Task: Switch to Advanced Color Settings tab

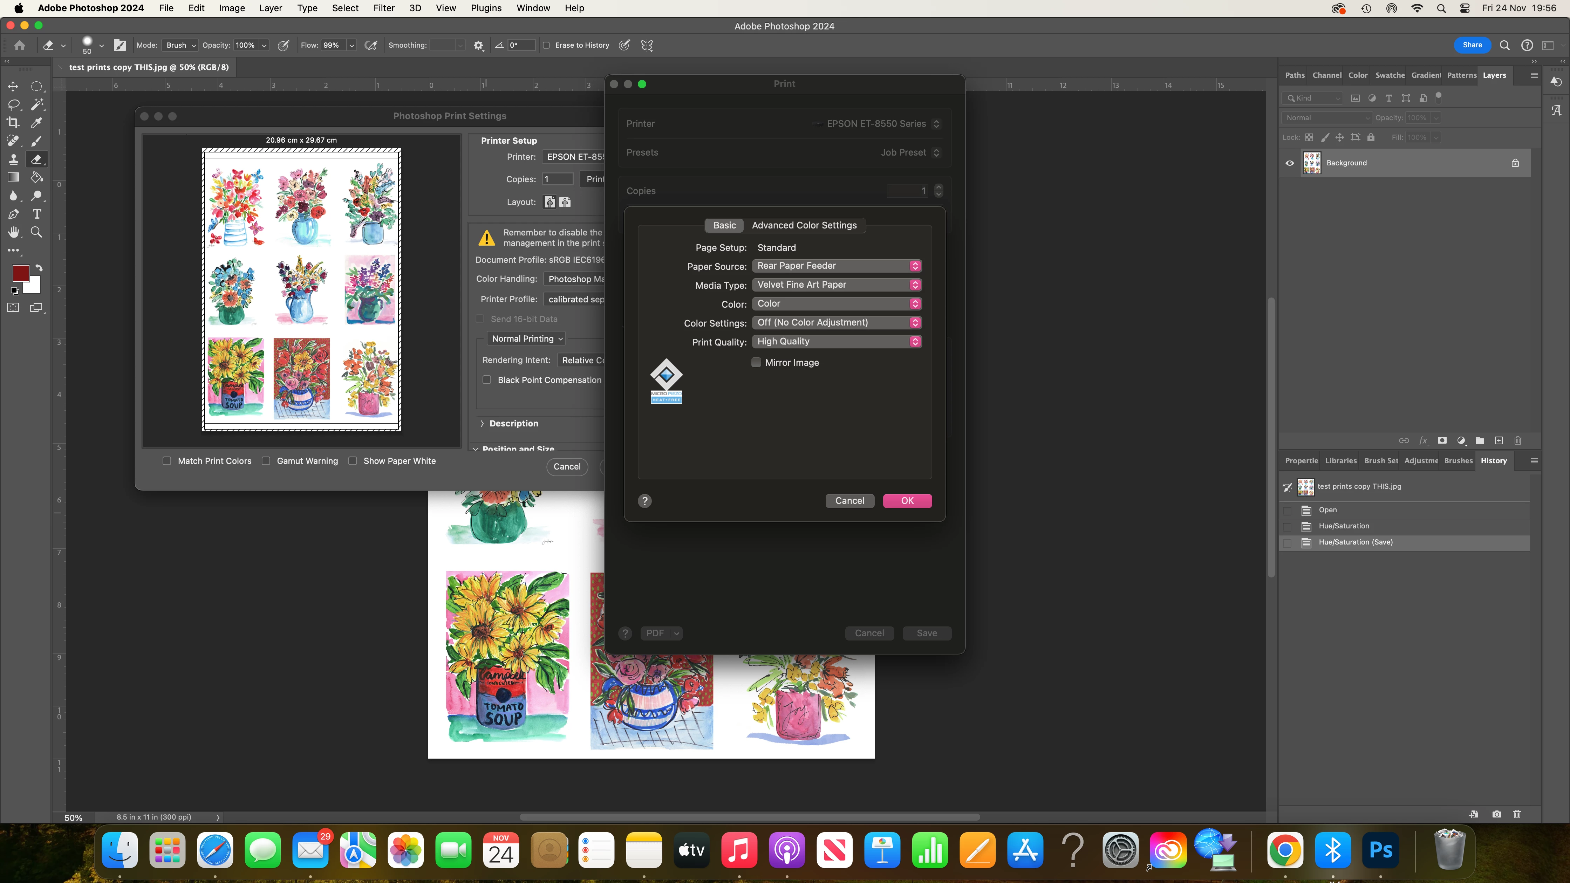Action: 804,225
